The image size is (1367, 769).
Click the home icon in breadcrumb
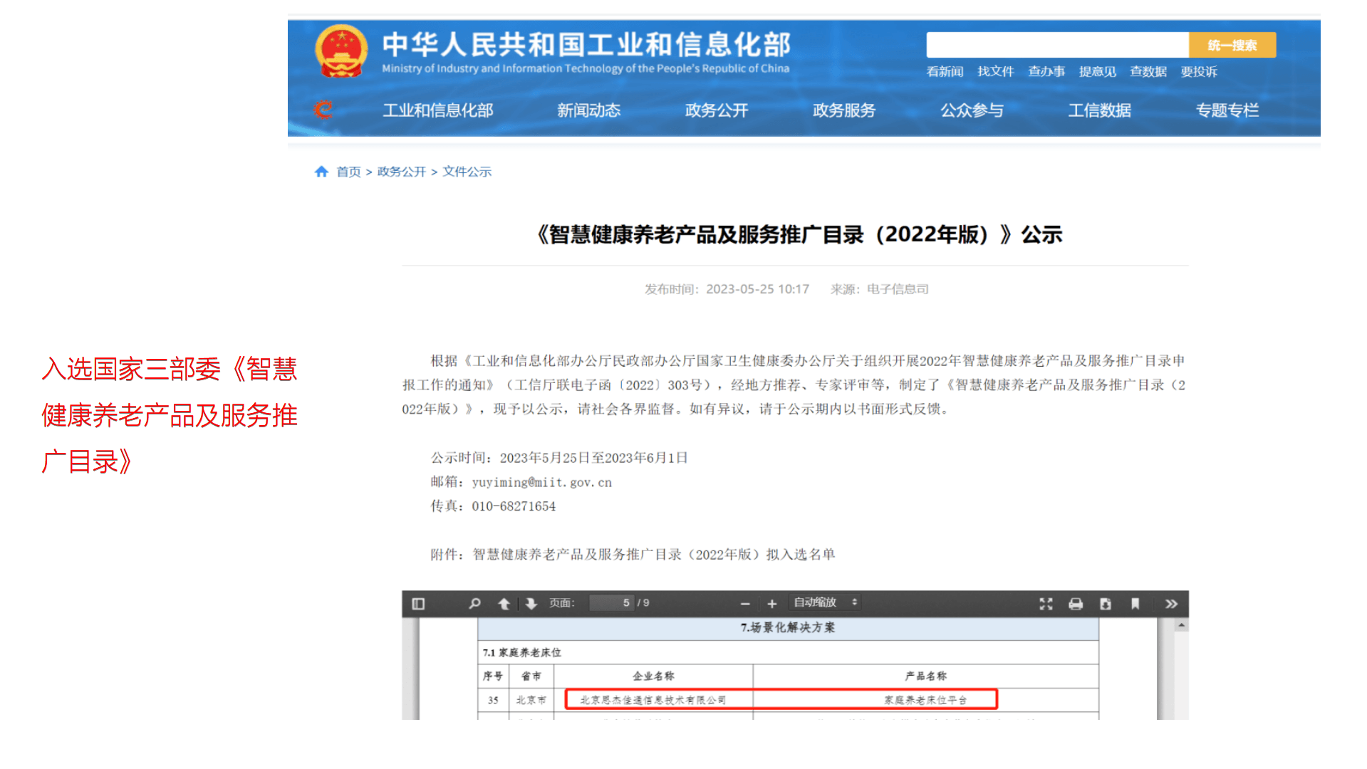(321, 172)
